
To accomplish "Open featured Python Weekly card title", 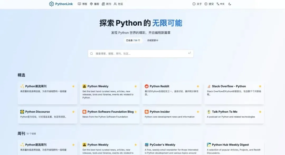I will tap(98, 86).
